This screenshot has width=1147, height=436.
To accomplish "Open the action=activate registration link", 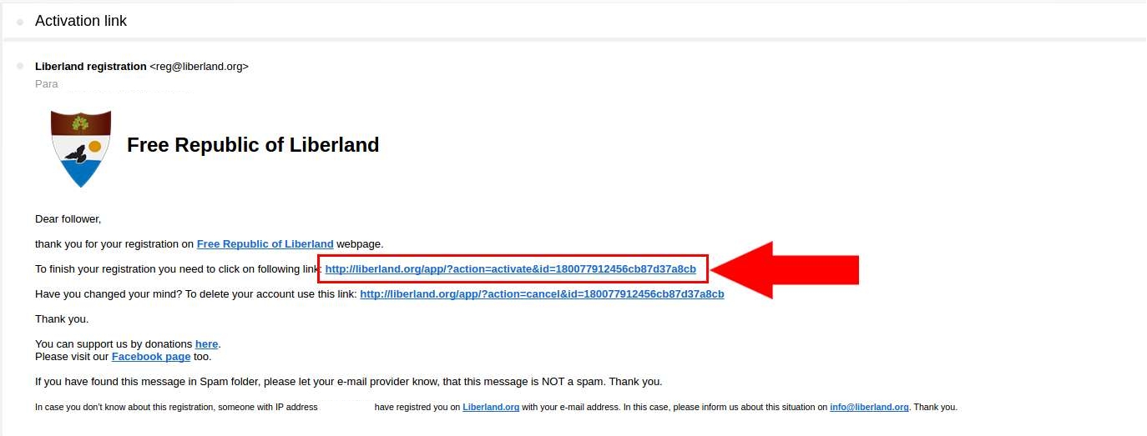I will click(510, 268).
